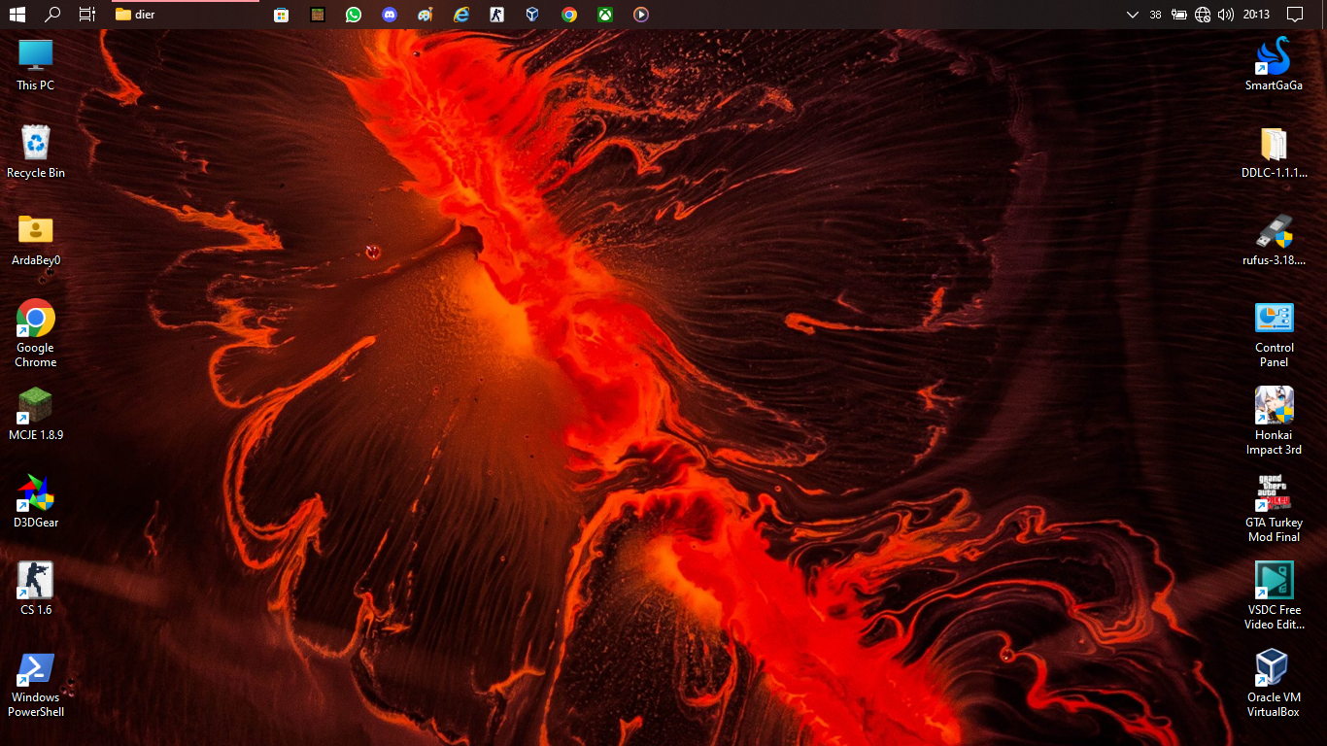The height and width of the screenshot is (746, 1327).
Task: Open the network status tray icon
Action: 1203,15
